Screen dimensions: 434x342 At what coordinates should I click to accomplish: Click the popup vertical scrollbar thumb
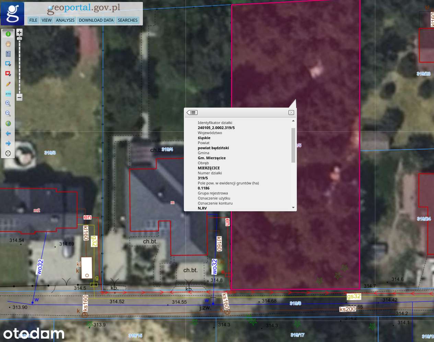[293, 145]
